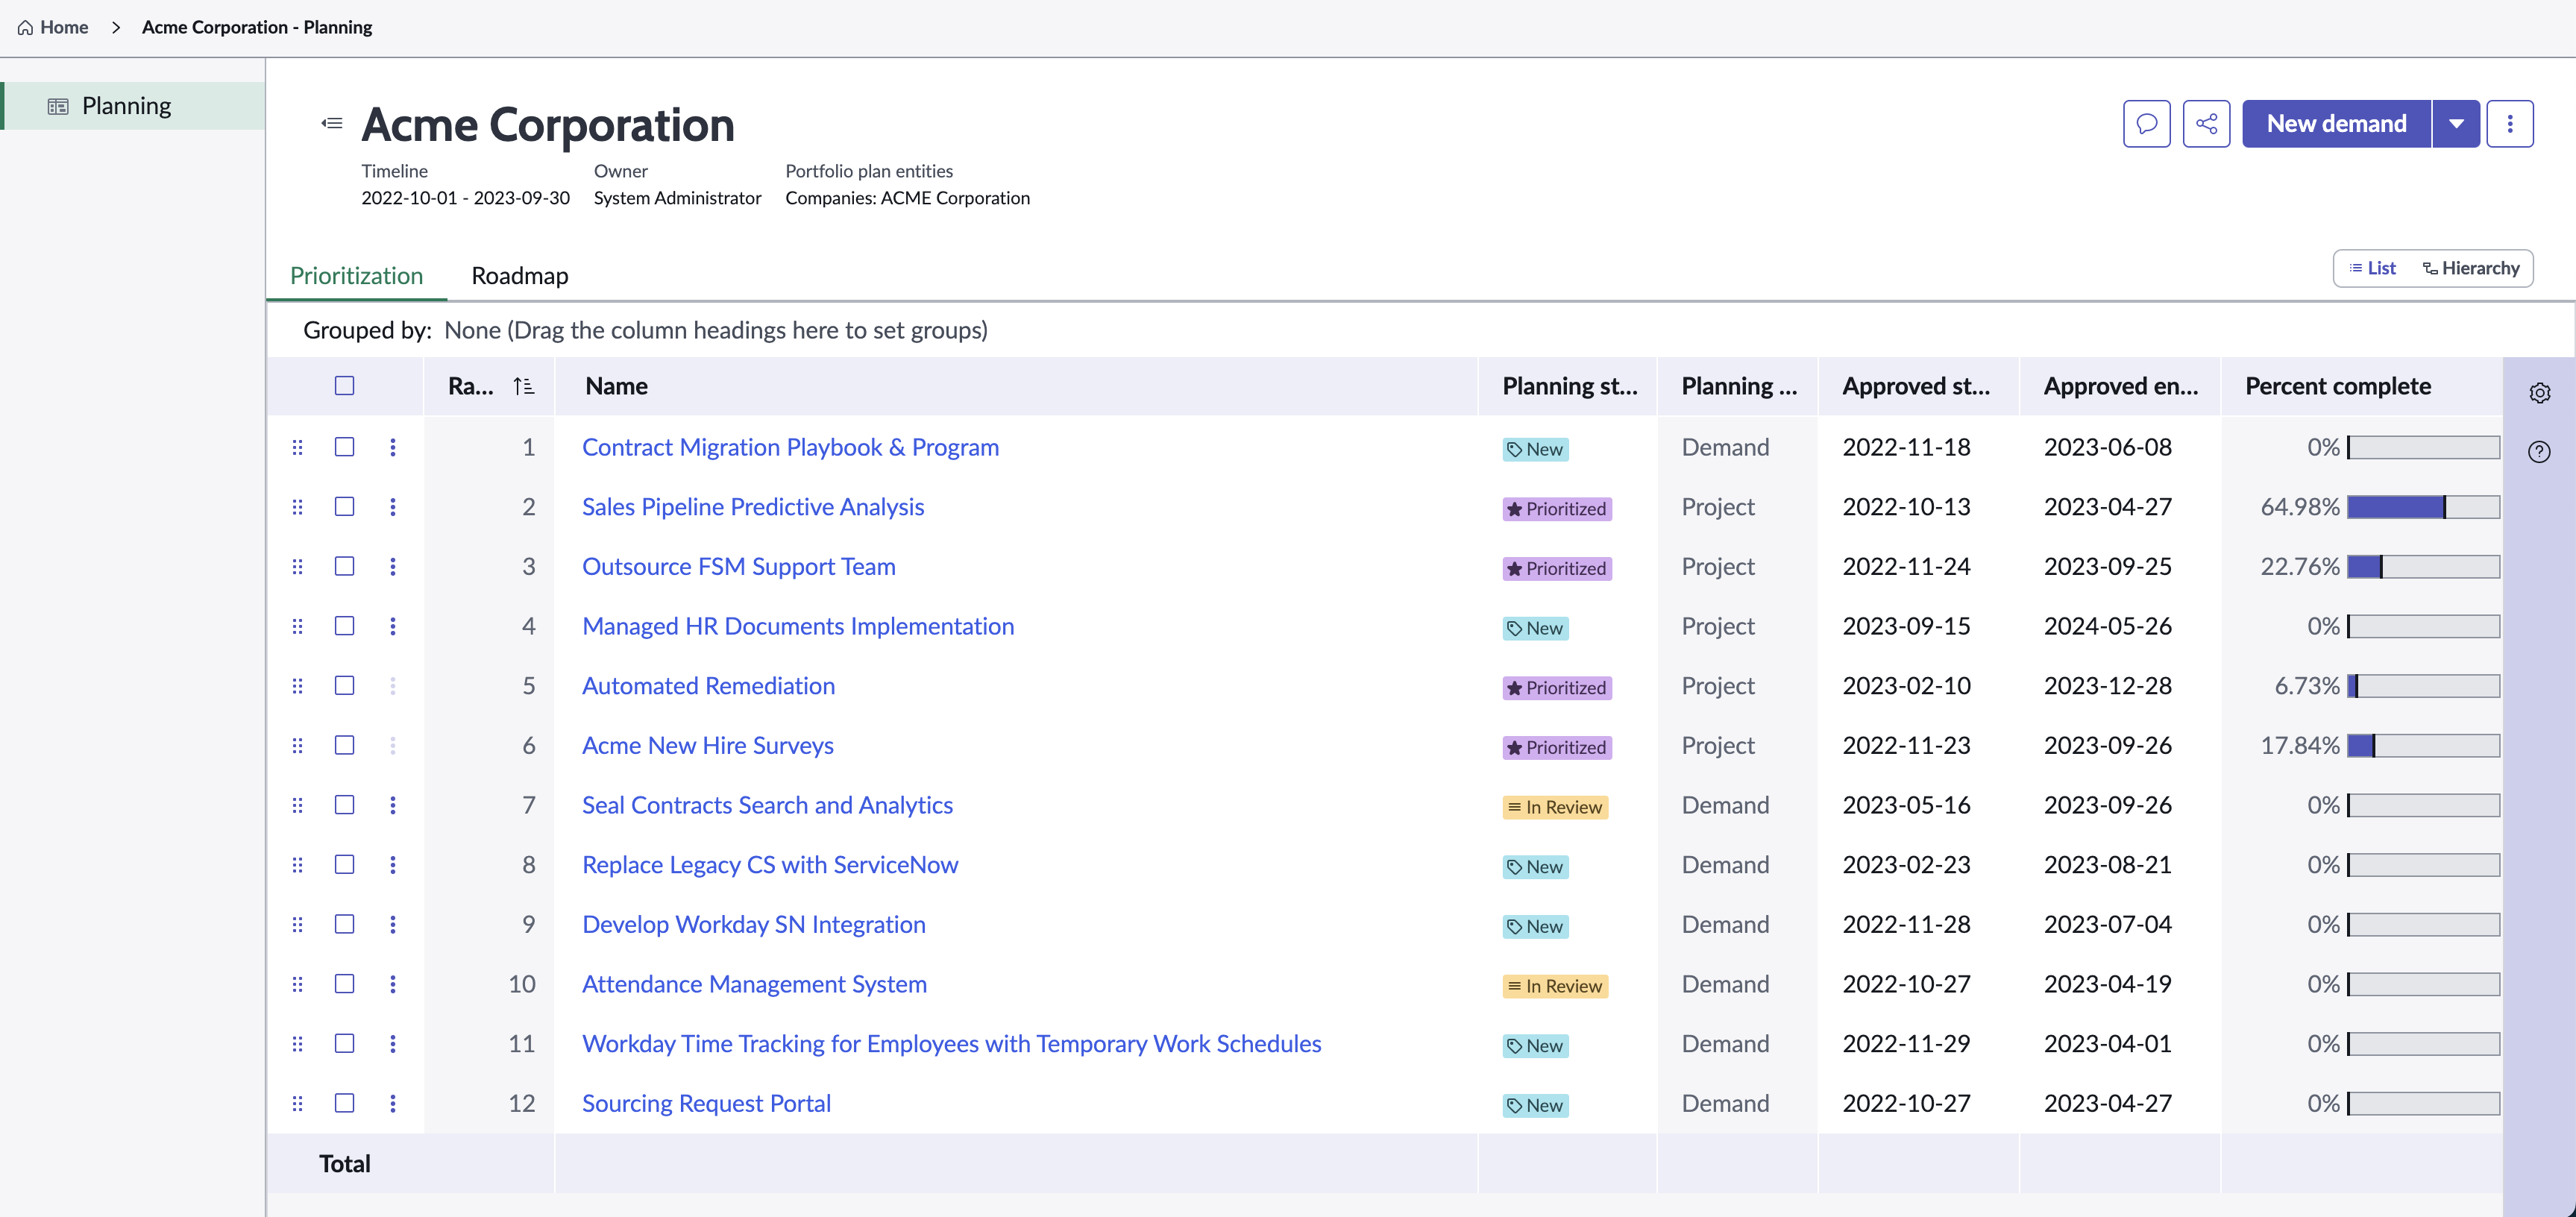Click the Home icon in breadcrumb
This screenshot has width=2576, height=1217.
click(25, 27)
